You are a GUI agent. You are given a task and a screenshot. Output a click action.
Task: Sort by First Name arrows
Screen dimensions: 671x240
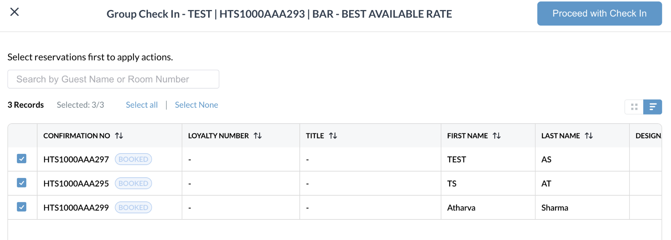[497, 136]
